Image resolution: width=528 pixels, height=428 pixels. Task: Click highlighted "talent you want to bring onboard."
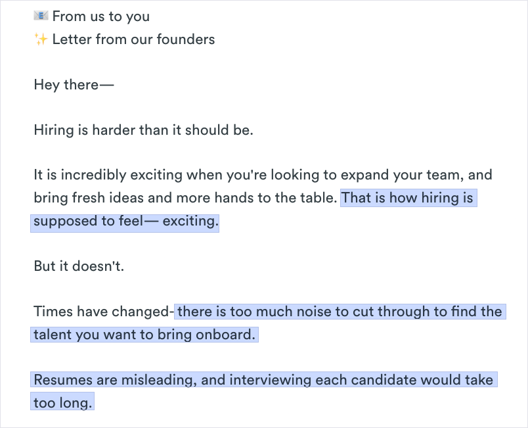coord(143,335)
